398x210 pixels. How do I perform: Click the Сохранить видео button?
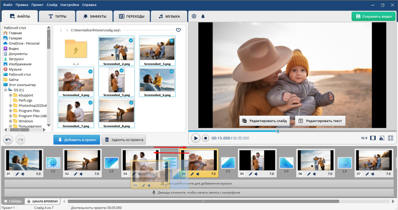(373, 17)
